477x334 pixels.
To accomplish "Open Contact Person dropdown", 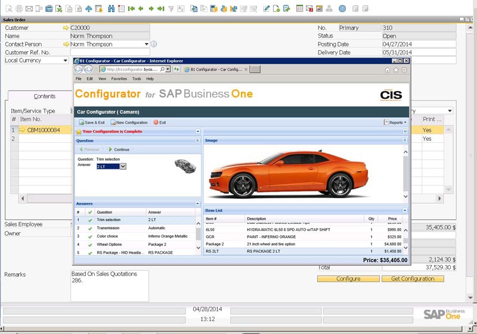I will tap(146, 44).
